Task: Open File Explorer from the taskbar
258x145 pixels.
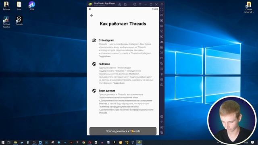Action: tap(15, 142)
